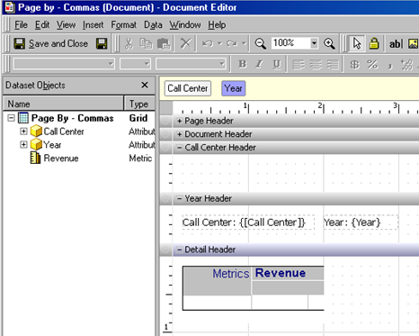This screenshot has height=336, width=419.
Task: Open the Help menu
Action: tap(217, 25)
